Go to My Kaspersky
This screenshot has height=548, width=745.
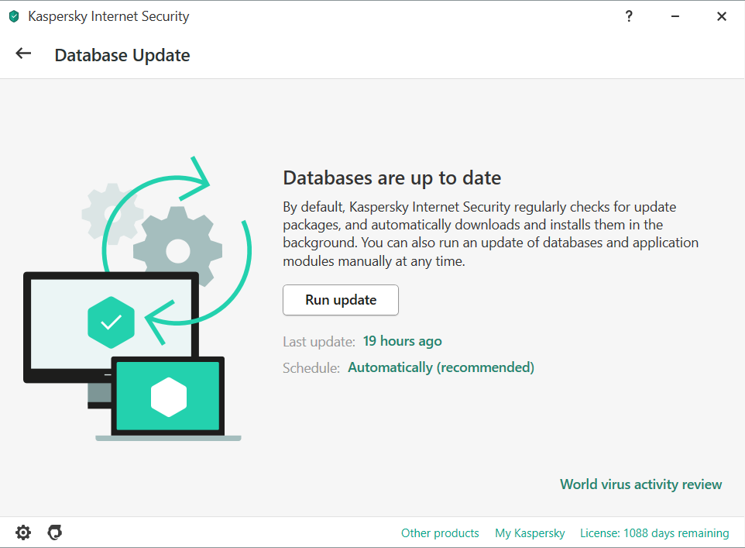[x=530, y=533]
